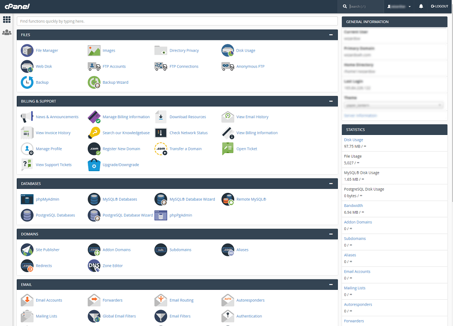Open Global Email Filters funnel icon
The image size is (453, 326).
tap(94, 316)
